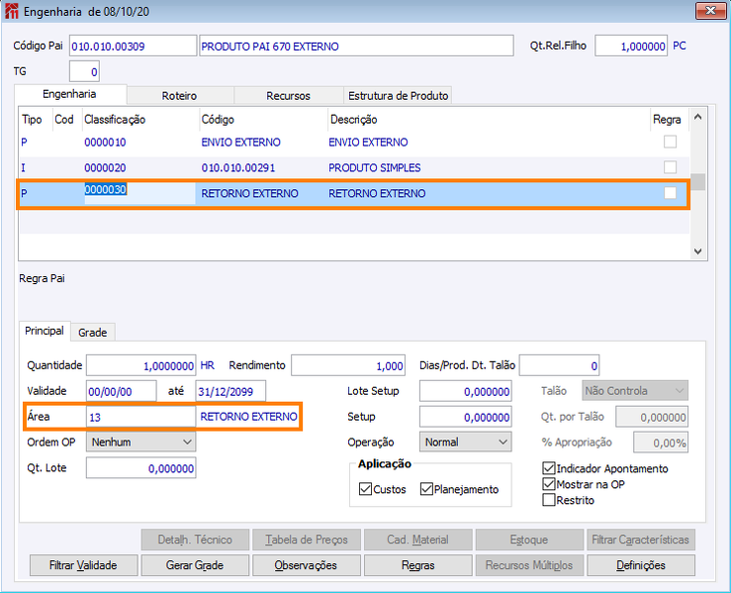This screenshot has height=593, width=731.
Task: Click the Quantidade field
Action: (x=140, y=365)
